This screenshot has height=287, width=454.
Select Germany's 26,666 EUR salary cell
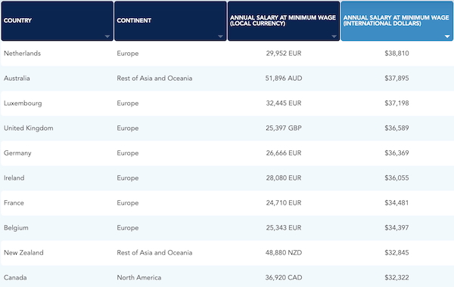pyautogui.click(x=284, y=153)
